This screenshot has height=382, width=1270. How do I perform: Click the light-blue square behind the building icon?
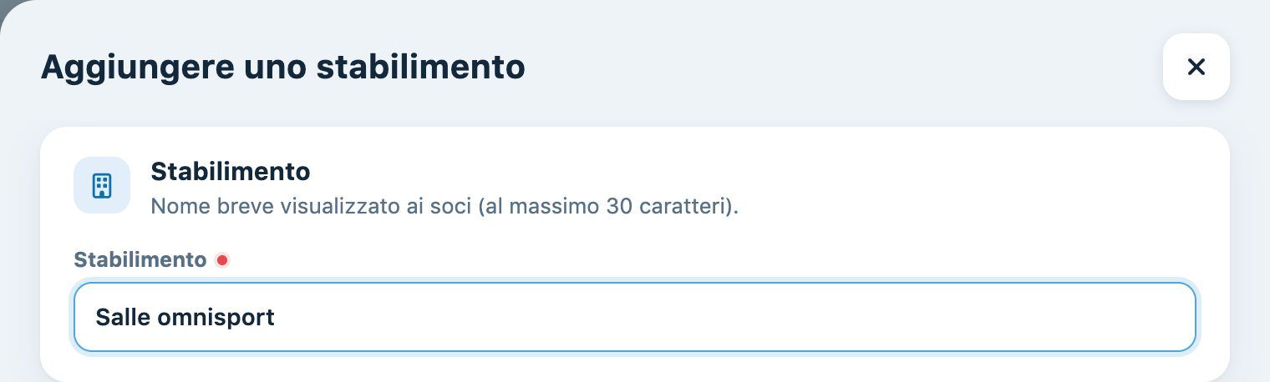pyautogui.click(x=102, y=185)
